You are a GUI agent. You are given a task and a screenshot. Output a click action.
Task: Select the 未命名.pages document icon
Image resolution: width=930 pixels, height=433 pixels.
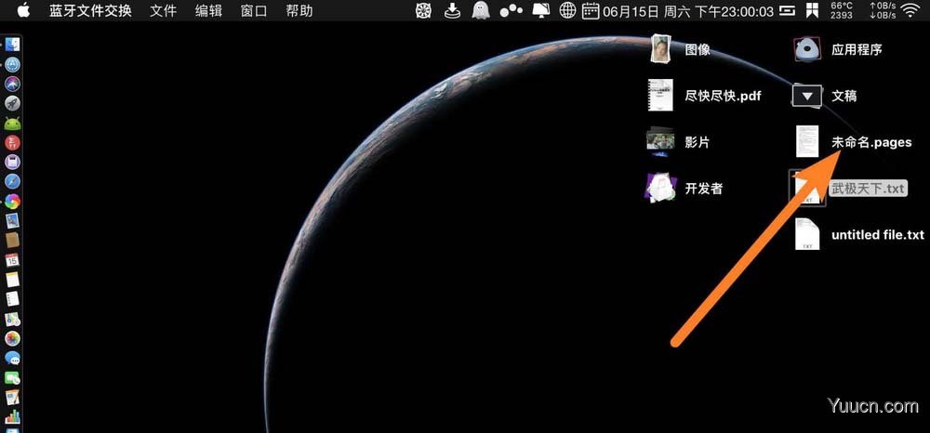(807, 141)
